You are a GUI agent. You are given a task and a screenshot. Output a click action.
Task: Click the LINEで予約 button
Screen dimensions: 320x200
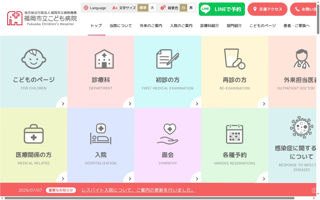point(222,9)
